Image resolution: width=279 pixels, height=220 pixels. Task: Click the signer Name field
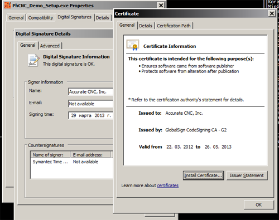[x=90, y=92]
